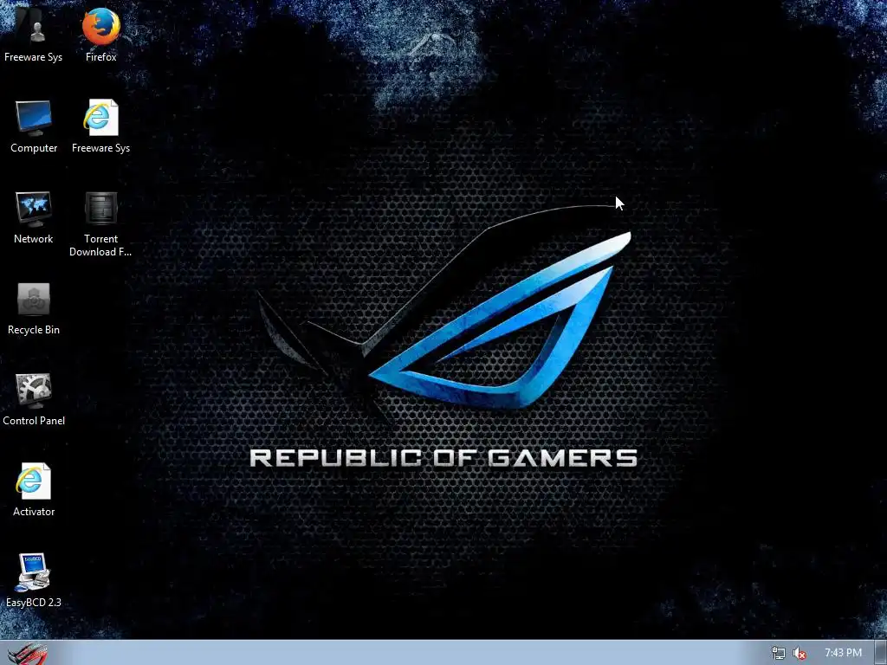Select the Activator shortcut icon

[x=34, y=490]
